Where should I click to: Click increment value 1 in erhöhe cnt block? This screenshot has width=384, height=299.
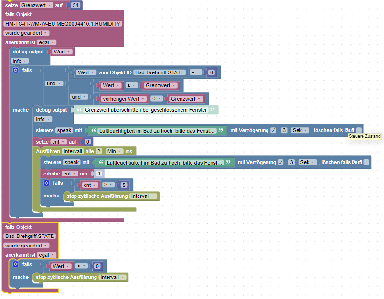tap(99, 174)
